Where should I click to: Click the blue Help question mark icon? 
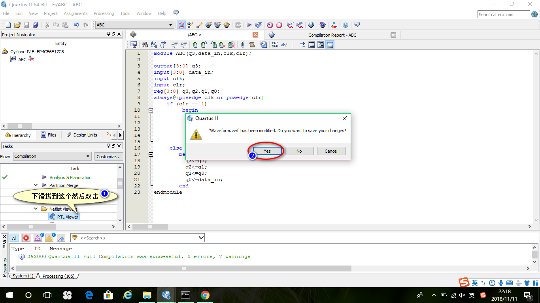[346, 25]
